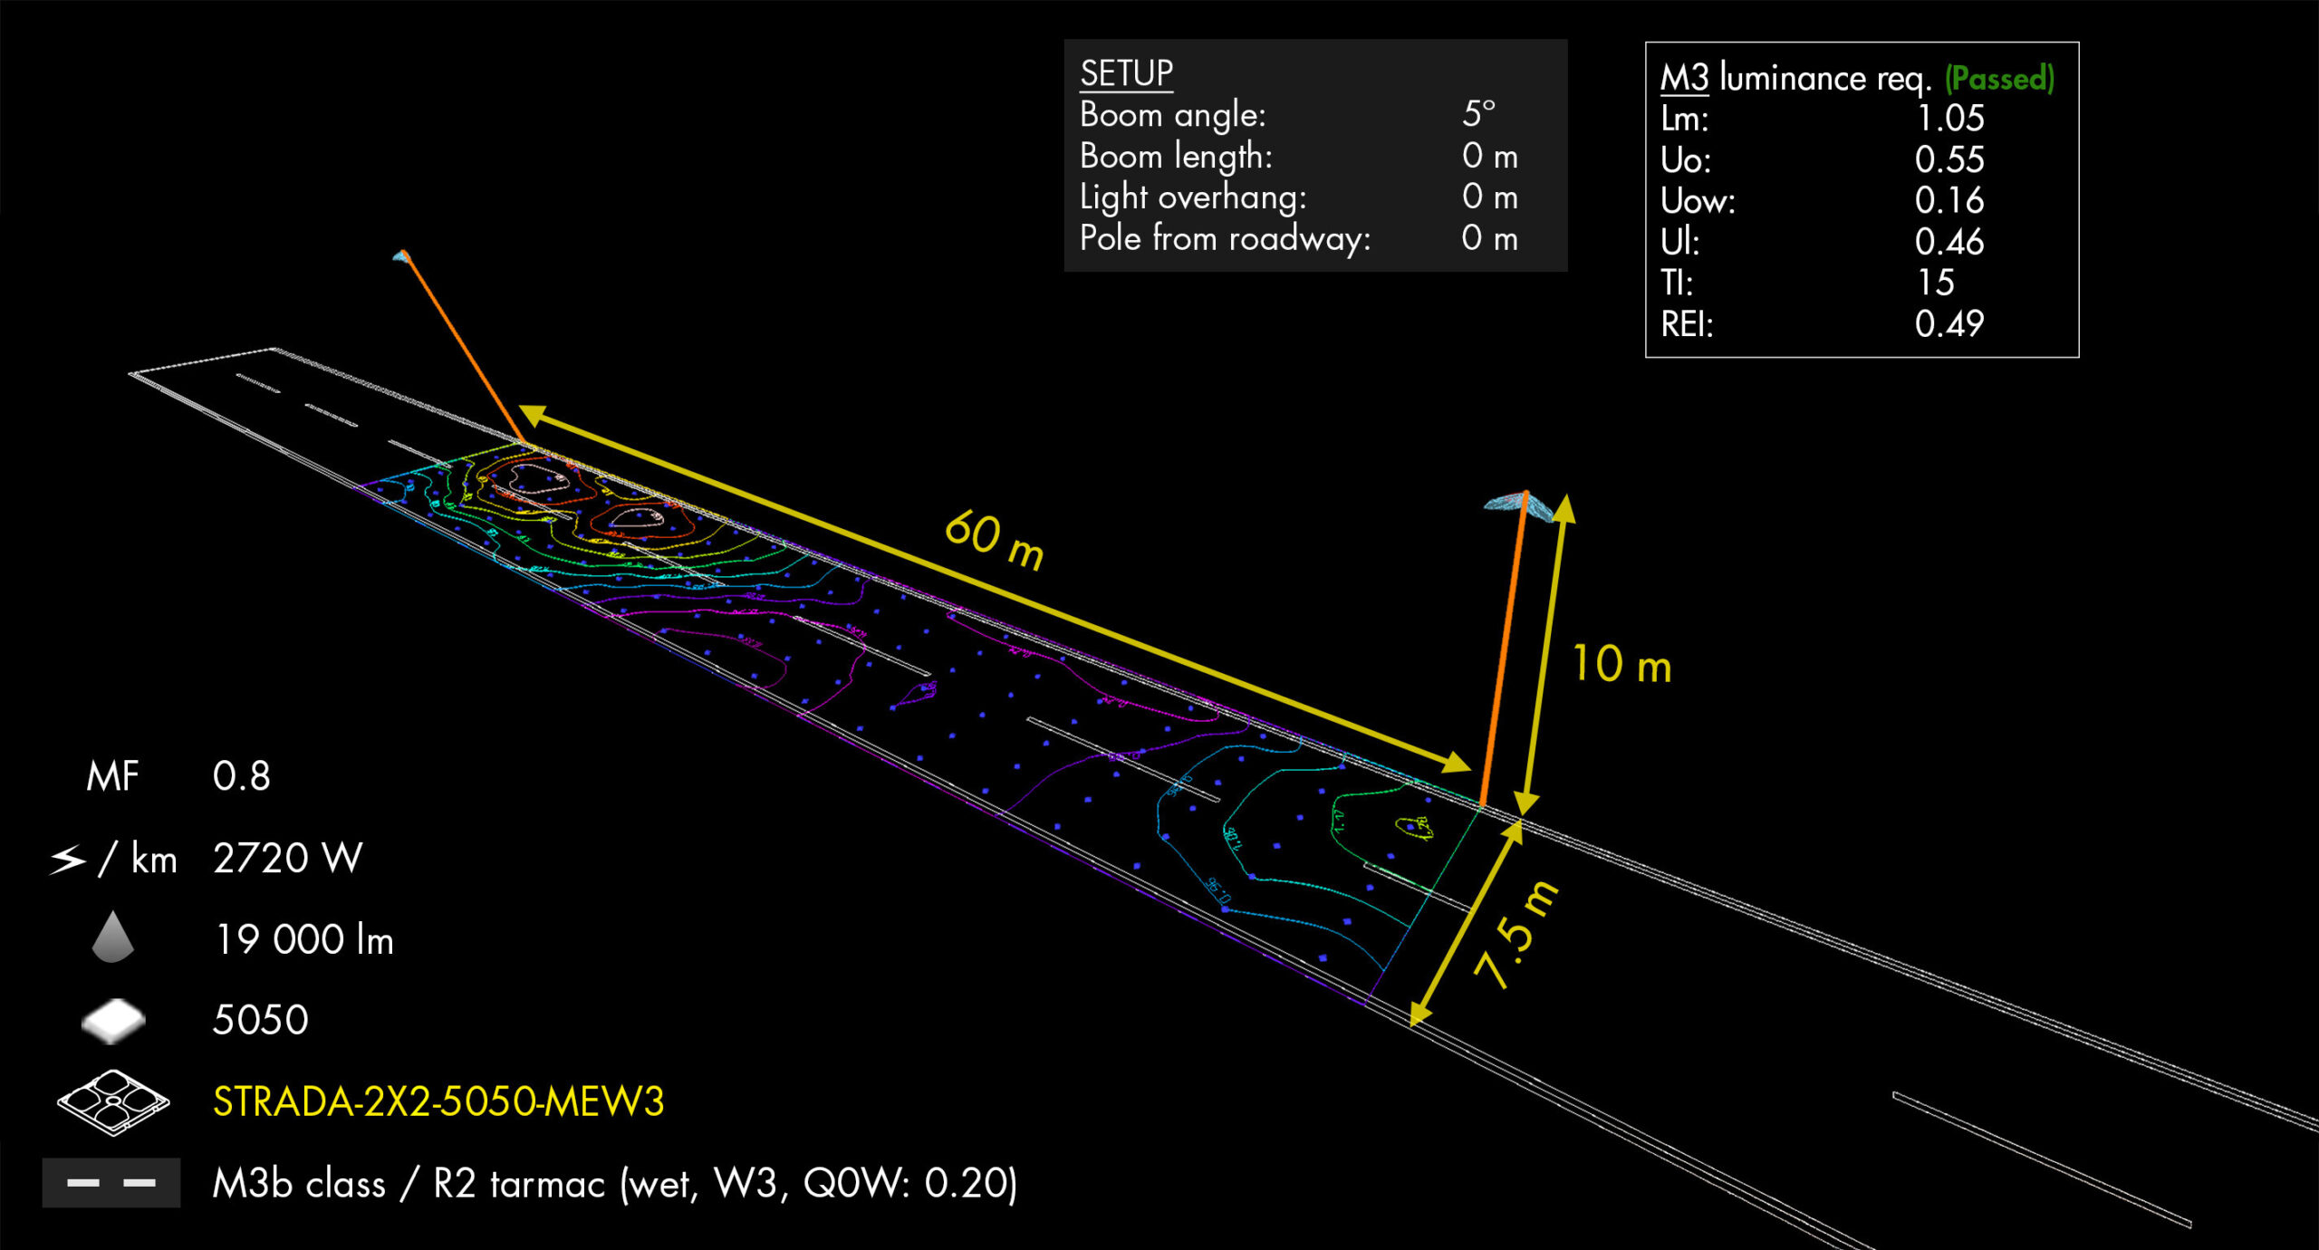Click the STRADA 2X2 lens module icon
This screenshot has height=1250, width=2319.
click(113, 1101)
